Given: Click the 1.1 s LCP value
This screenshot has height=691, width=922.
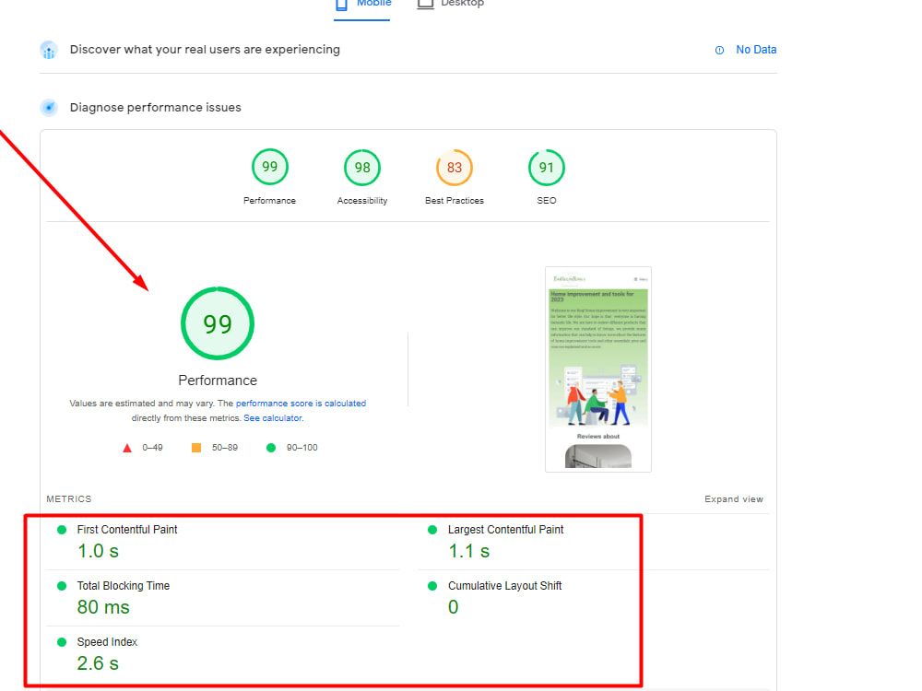Looking at the screenshot, I should 468,551.
